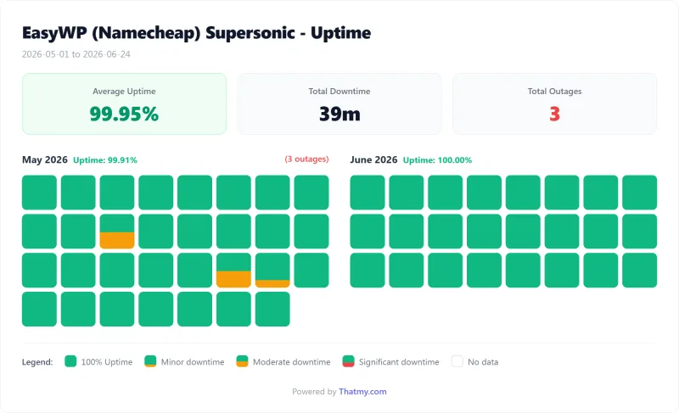Viewport: 679px width, 413px height.
Task: Click the No data legend swatch
Action: pyautogui.click(x=457, y=361)
